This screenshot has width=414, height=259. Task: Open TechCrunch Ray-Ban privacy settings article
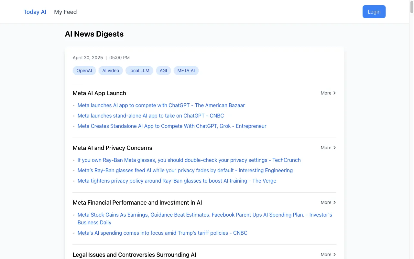coord(189,160)
